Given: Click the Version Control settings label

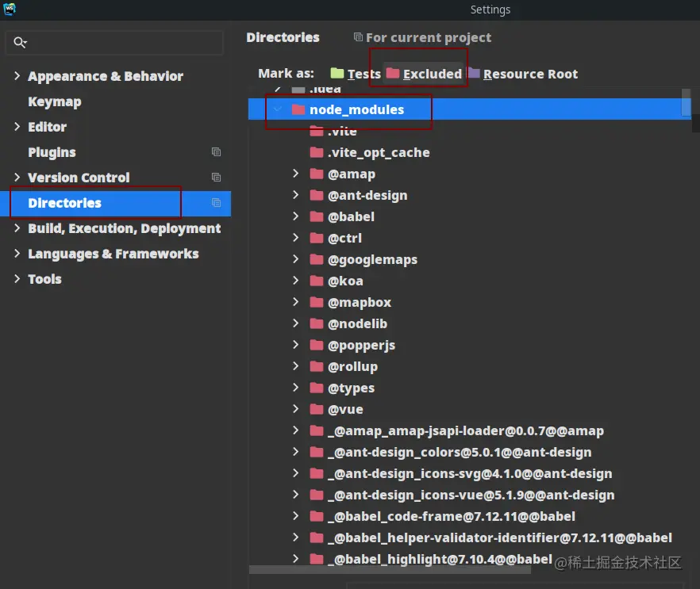Looking at the screenshot, I should tap(79, 178).
